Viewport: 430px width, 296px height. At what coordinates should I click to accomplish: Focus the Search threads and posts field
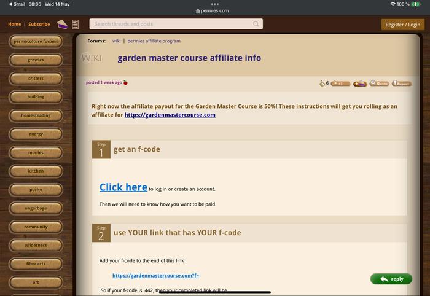point(172,24)
